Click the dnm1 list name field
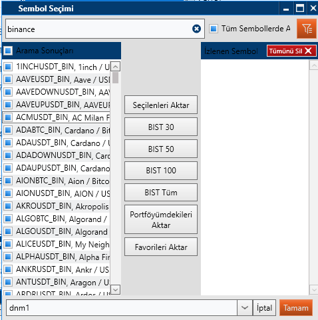 [122, 308]
